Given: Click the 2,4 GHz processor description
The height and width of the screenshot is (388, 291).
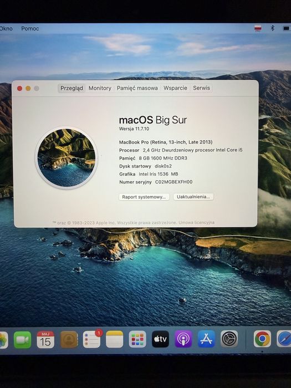Looking at the screenshot, I should coord(193,150).
